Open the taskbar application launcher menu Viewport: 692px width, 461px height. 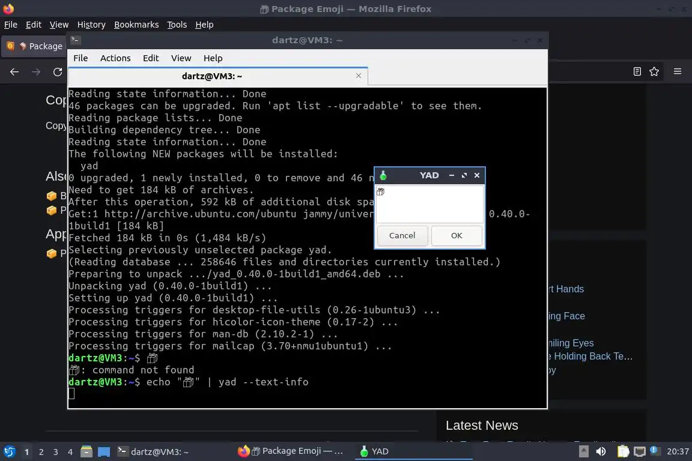point(9,452)
